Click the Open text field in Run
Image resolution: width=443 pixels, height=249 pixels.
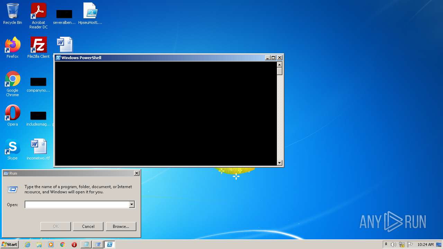(77, 205)
